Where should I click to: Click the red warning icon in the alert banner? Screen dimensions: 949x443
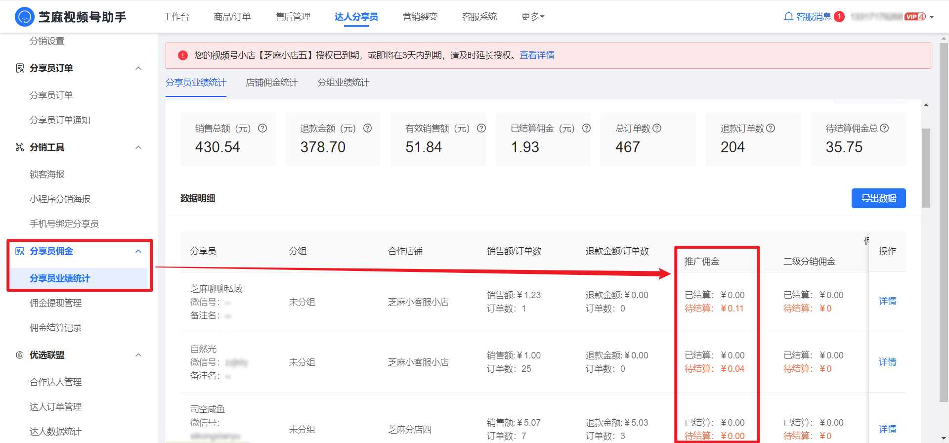click(183, 55)
